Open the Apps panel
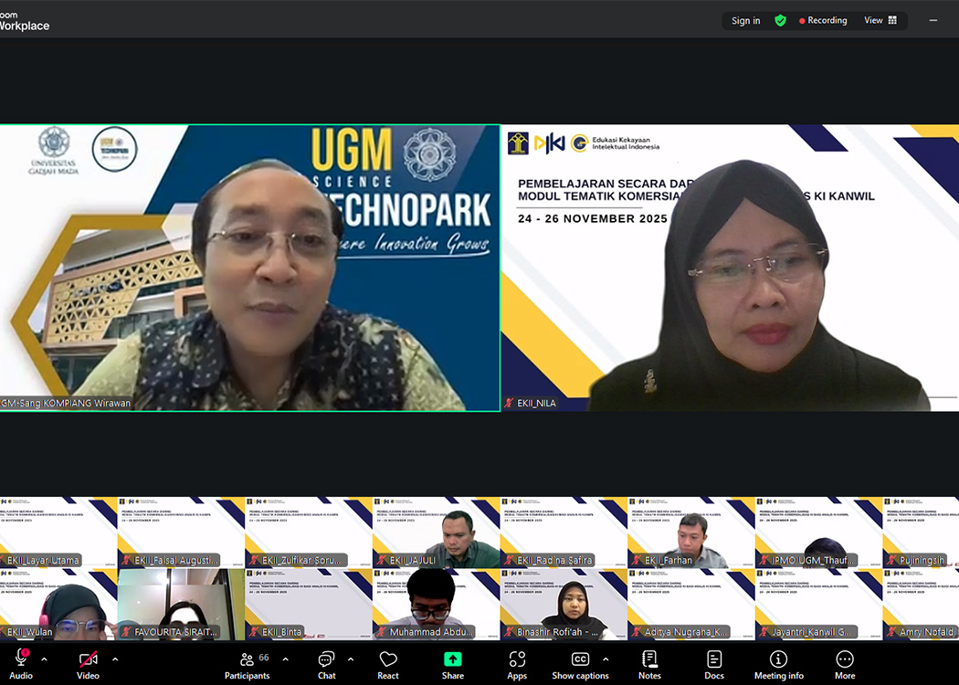The image size is (959, 685). (517, 664)
